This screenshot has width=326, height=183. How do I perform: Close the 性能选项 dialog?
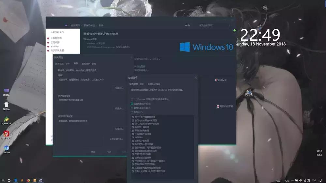(195, 78)
